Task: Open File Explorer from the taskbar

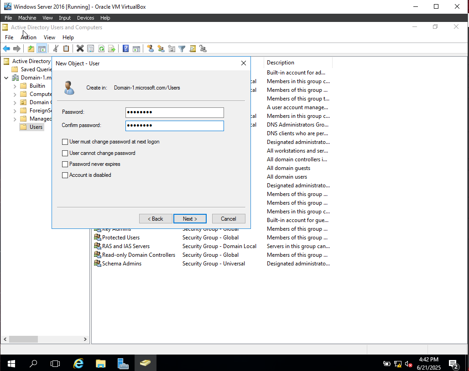Action: click(101, 364)
